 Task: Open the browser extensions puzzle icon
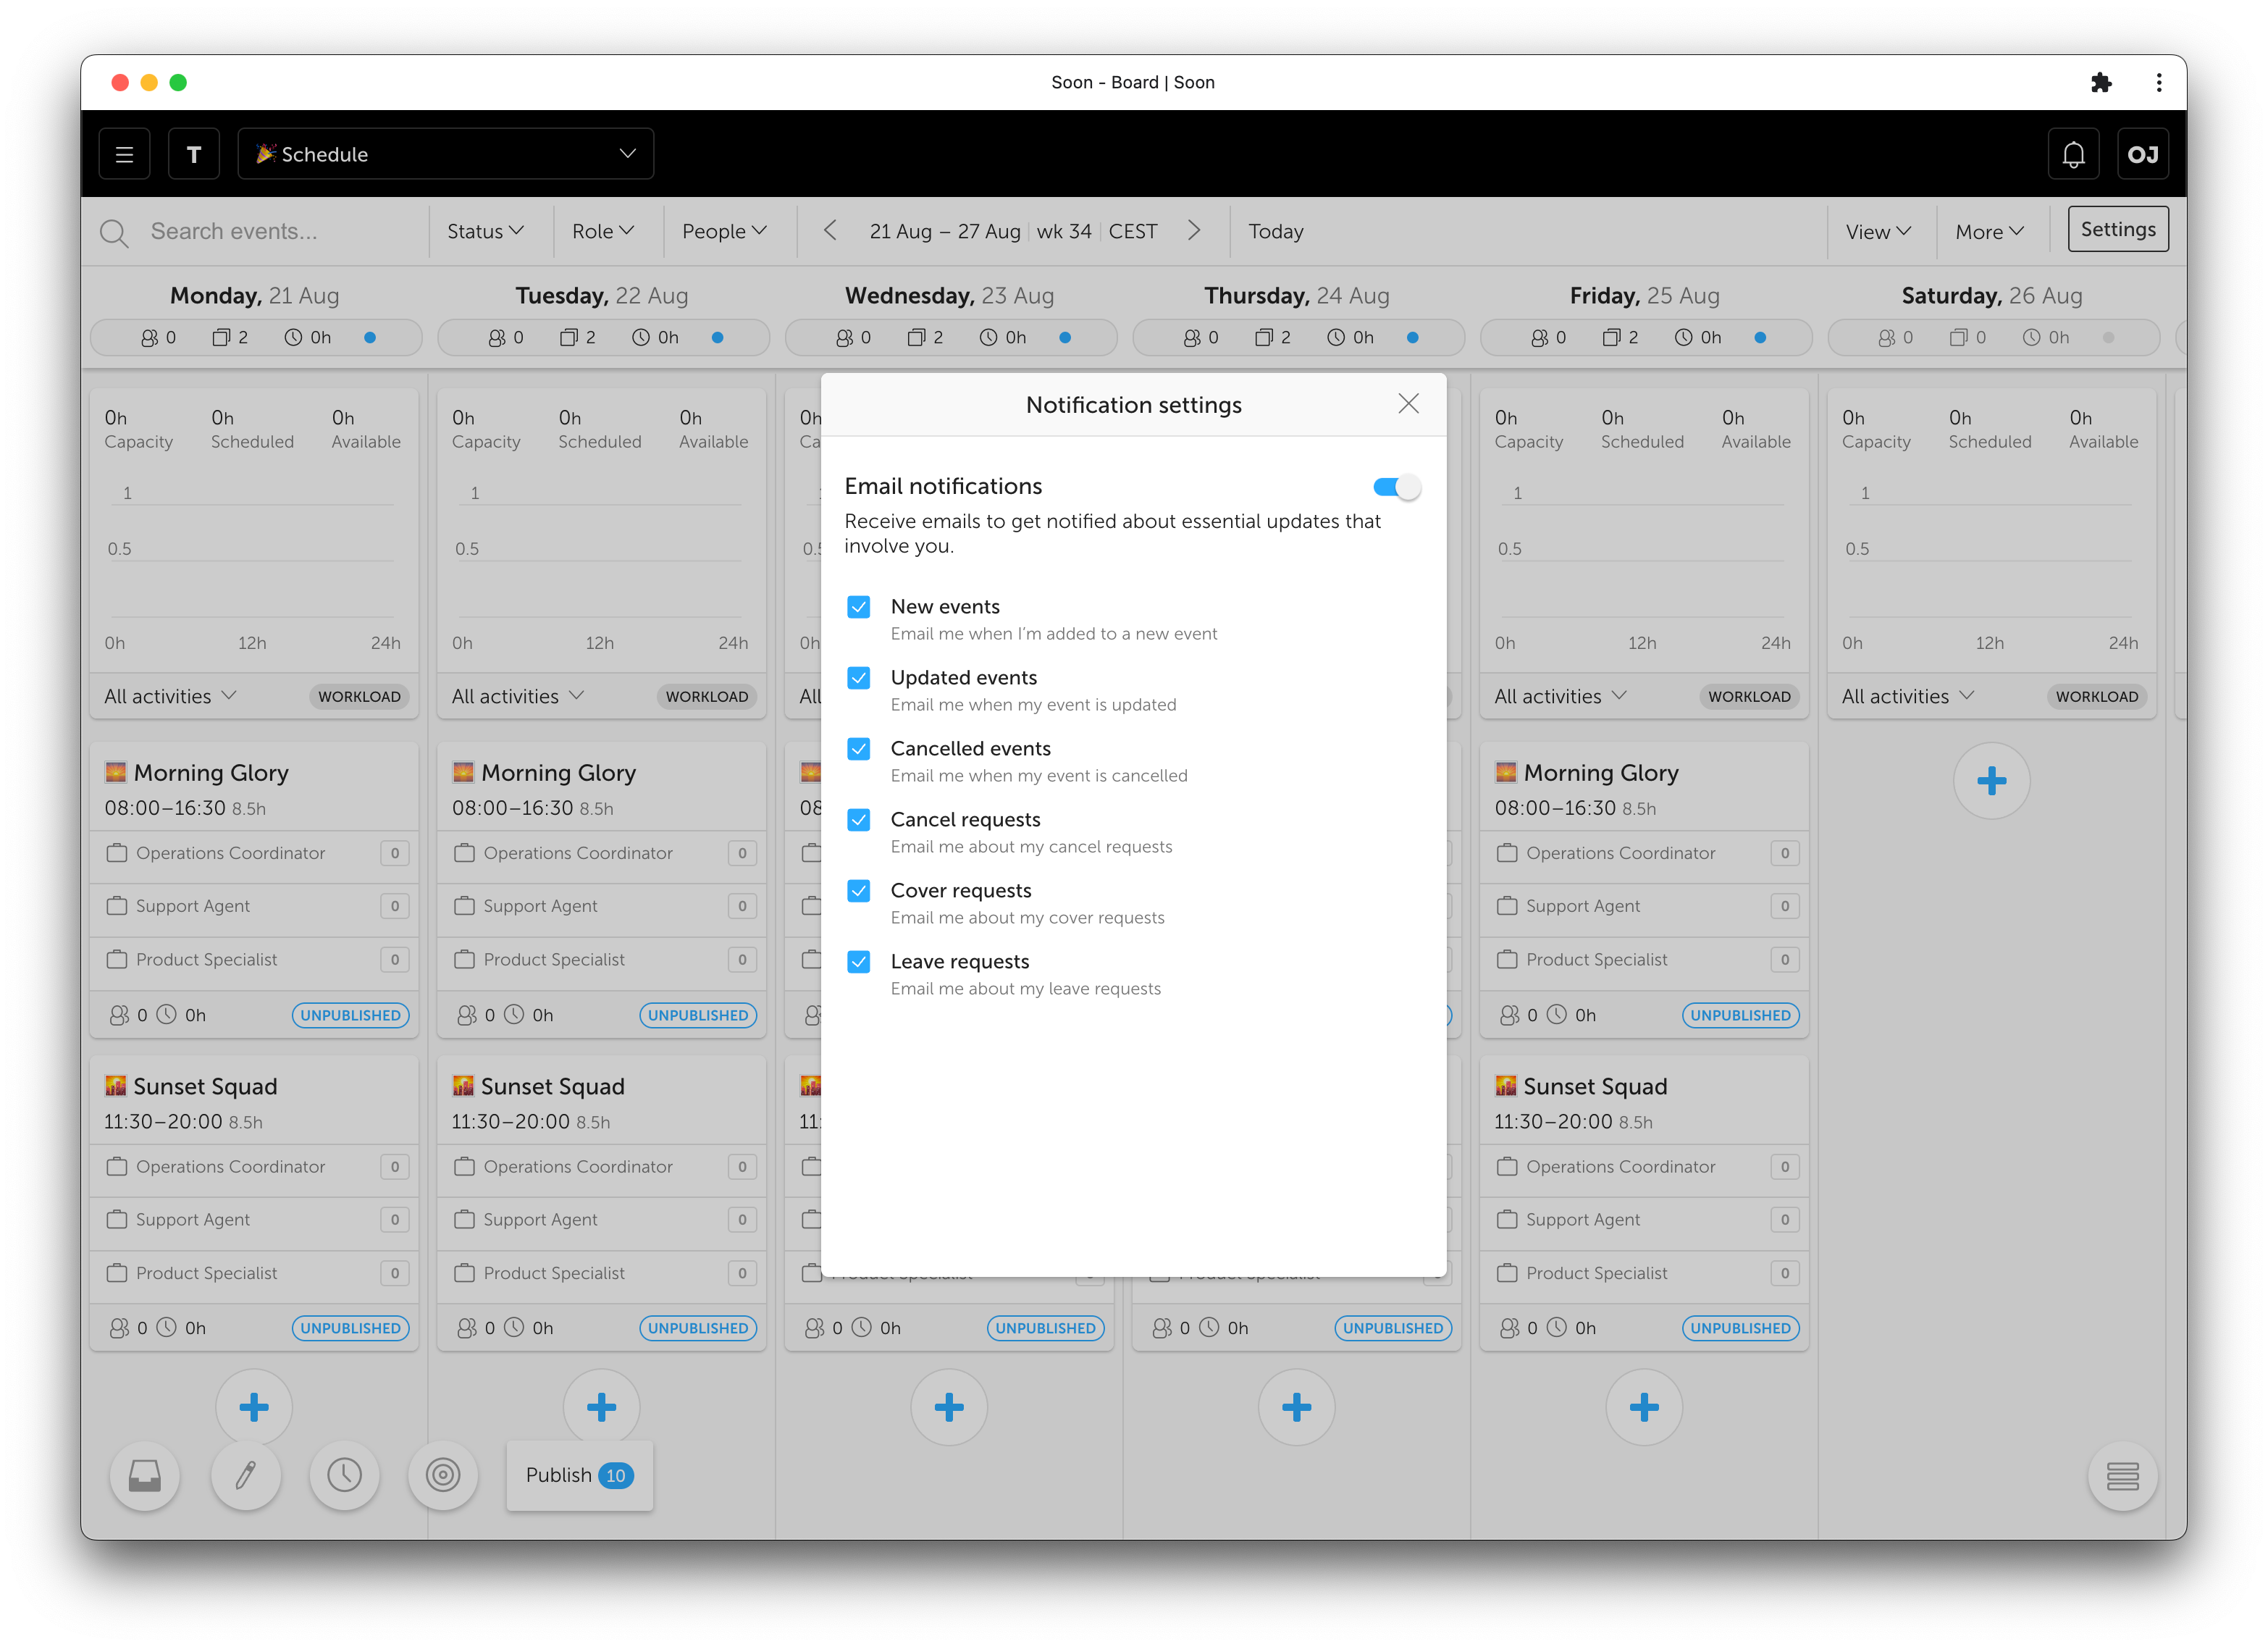pos(2101,83)
